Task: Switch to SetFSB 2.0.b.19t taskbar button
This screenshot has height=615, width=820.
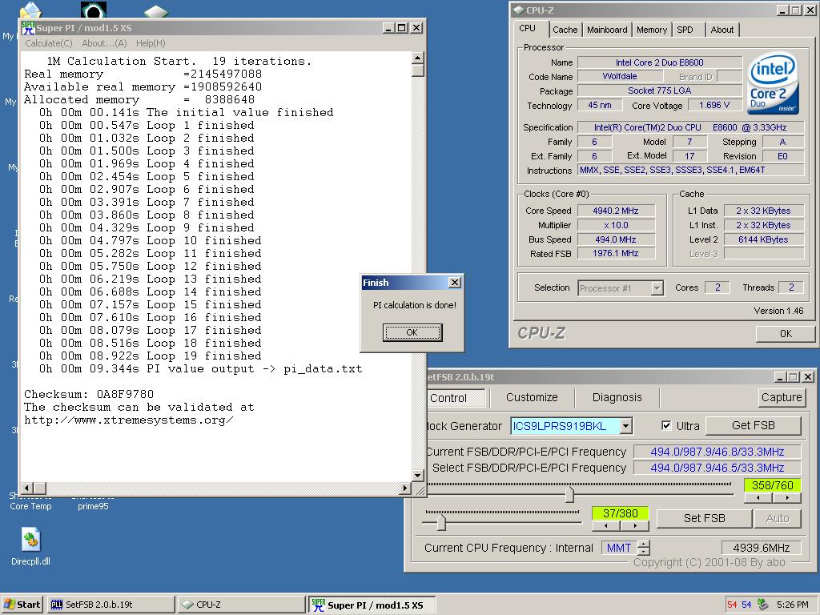Action: pyautogui.click(x=111, y=605)
